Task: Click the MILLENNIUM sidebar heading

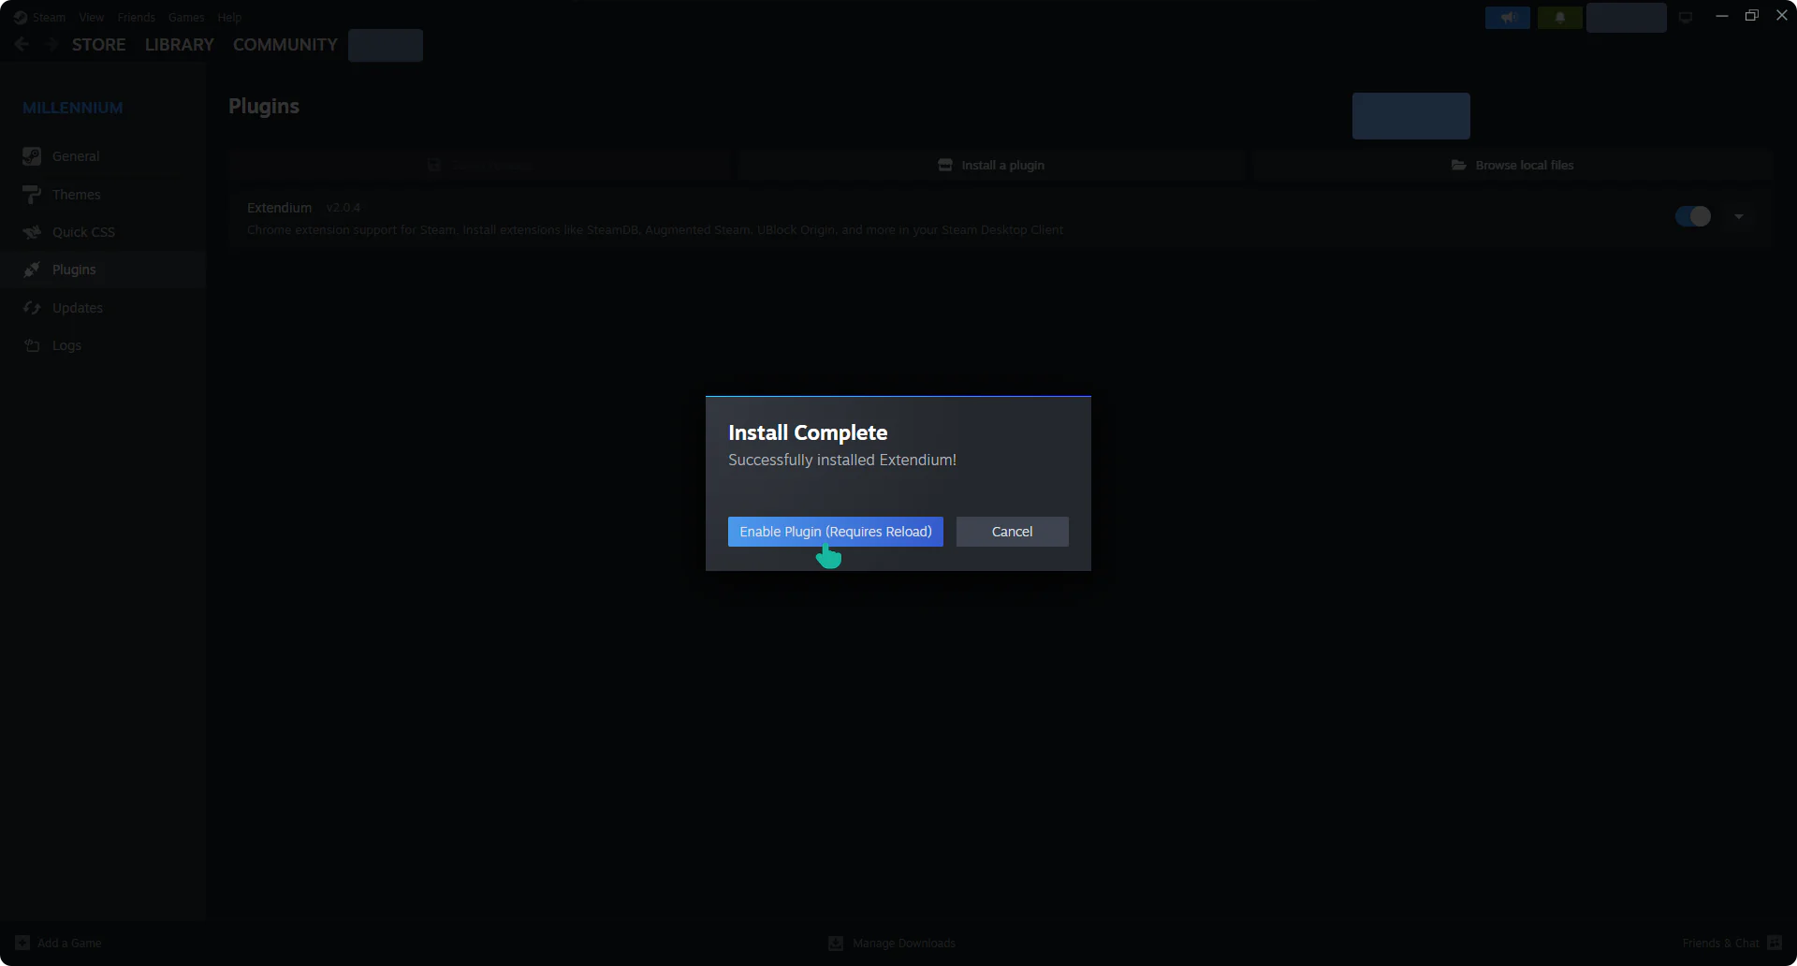Action: point(73,108)
